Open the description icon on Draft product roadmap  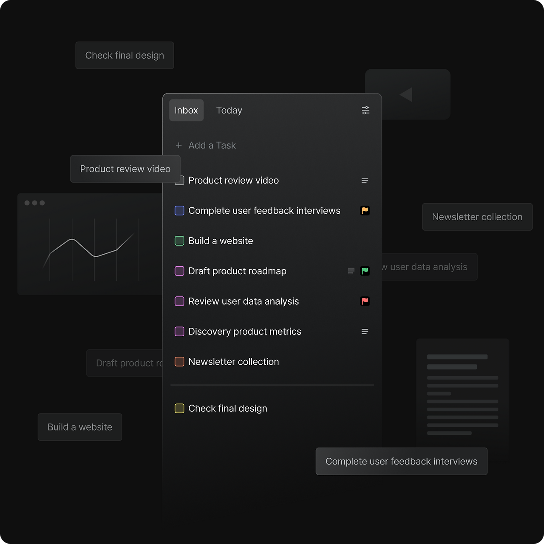point(351,271)
